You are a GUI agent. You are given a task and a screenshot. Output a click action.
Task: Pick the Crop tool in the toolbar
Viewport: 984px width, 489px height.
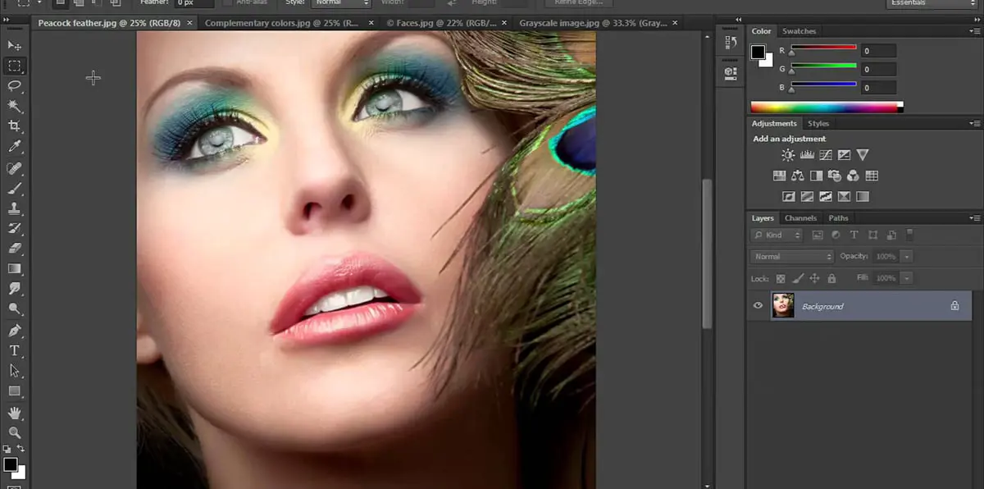(15, 126)
